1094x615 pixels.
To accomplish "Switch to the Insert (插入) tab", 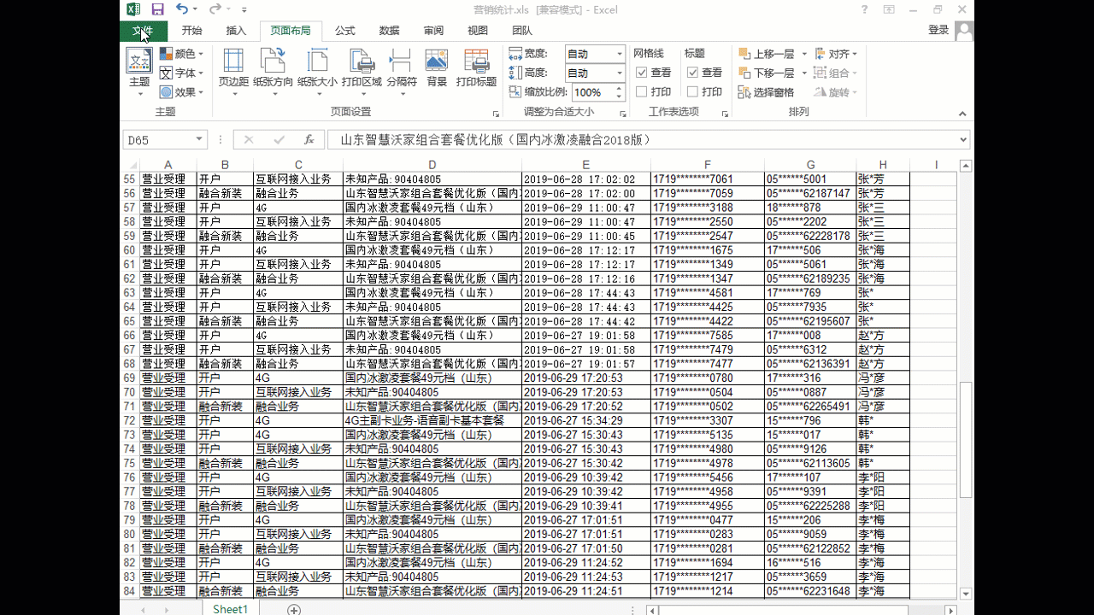I will pyautogui.click(x=236, y=31).
